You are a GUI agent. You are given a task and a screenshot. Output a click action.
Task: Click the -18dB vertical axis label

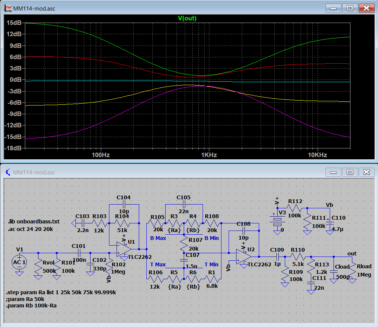[x=13, y=148]
